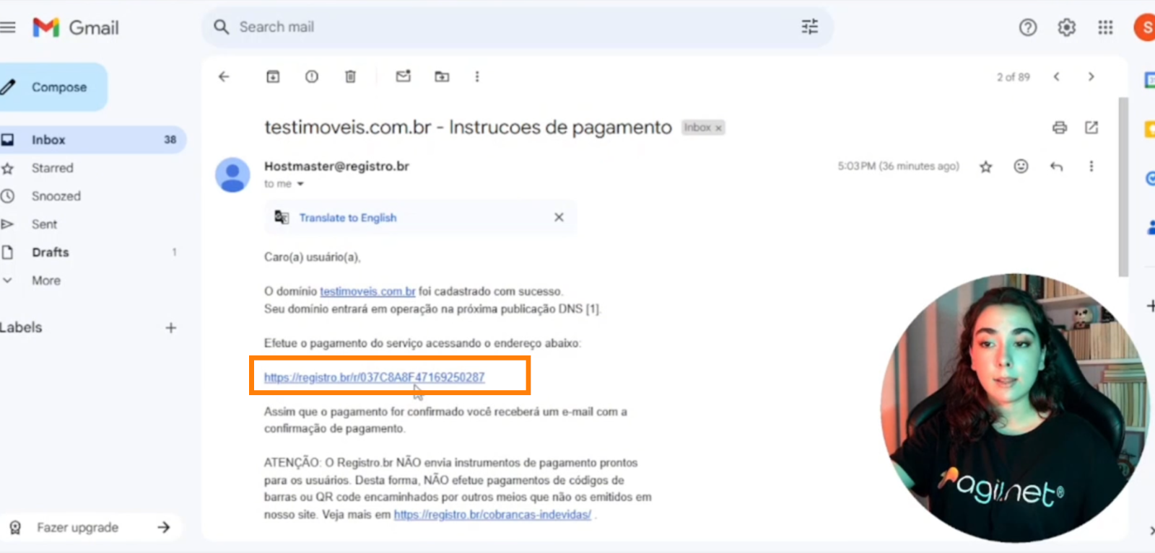Open message More menu three dots

pyautogui.click(x=1091, y=167)
